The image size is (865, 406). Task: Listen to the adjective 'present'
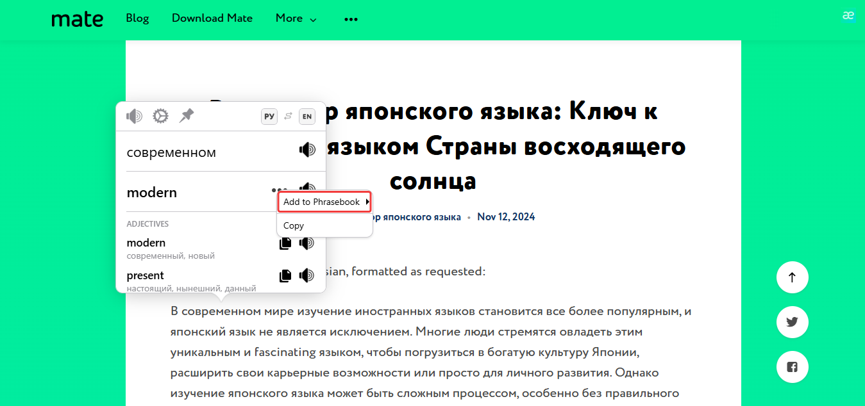click(307, 276)
